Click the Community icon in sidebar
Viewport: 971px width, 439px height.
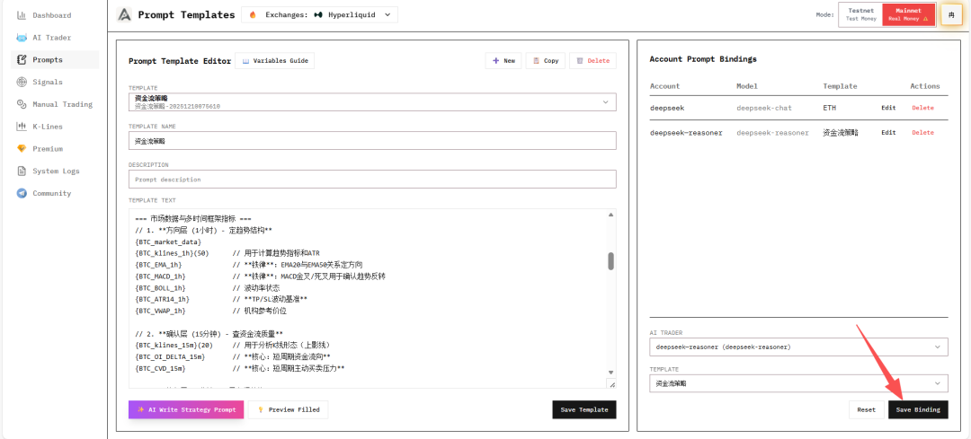(x=22, y=193)
